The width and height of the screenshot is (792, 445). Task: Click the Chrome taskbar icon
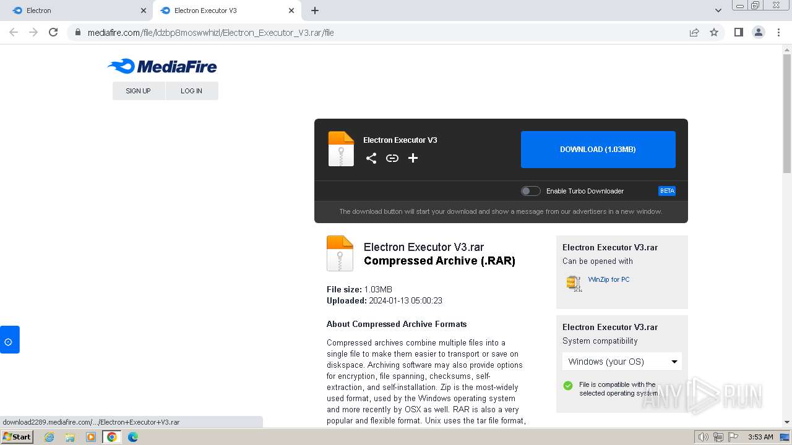coord(112,437)
